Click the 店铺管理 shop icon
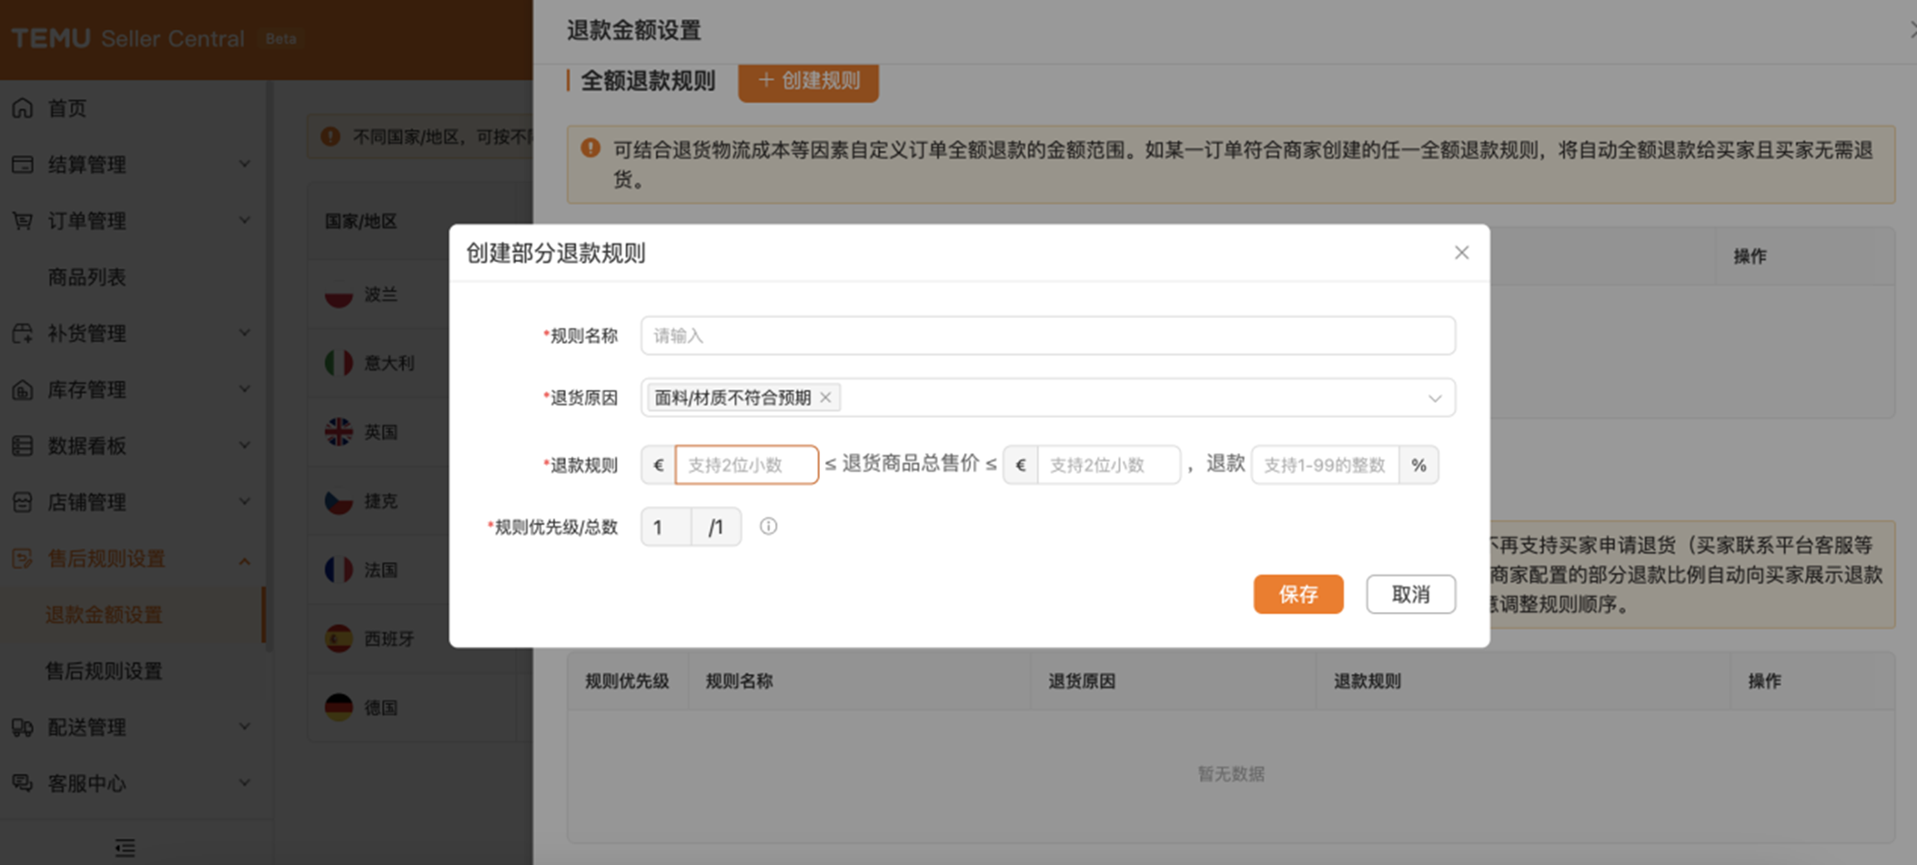This screenshot has height=865, width=1917. coord(22,502)
